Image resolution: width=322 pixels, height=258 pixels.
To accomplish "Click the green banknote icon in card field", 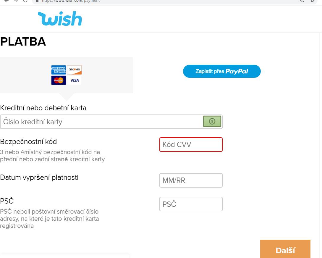I will coord(212,121).
